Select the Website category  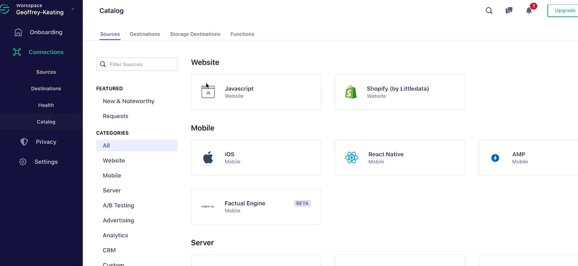point(114,161)
